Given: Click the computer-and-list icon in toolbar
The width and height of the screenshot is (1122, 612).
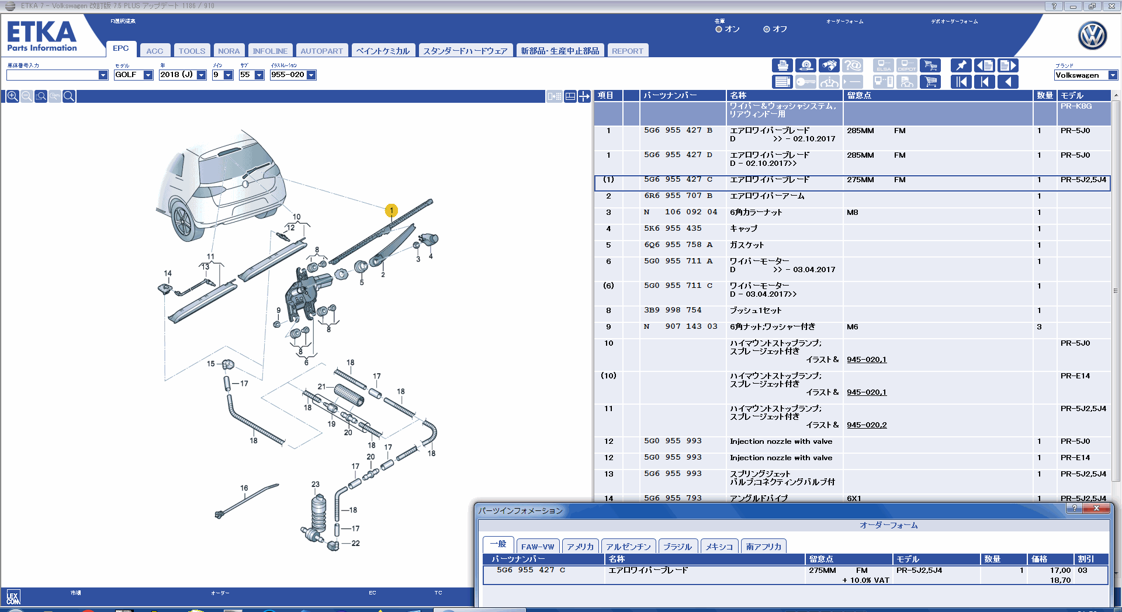Looking at the screenshot, I should click(x=884, y=82).
